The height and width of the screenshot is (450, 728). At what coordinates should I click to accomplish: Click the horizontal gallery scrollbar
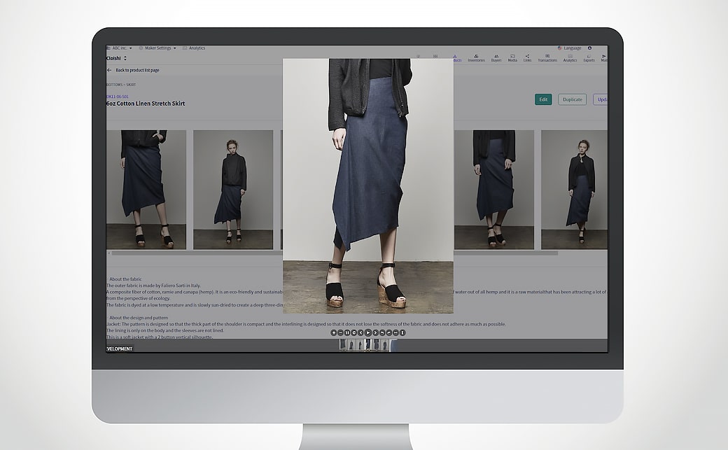(x=335, y=253)
